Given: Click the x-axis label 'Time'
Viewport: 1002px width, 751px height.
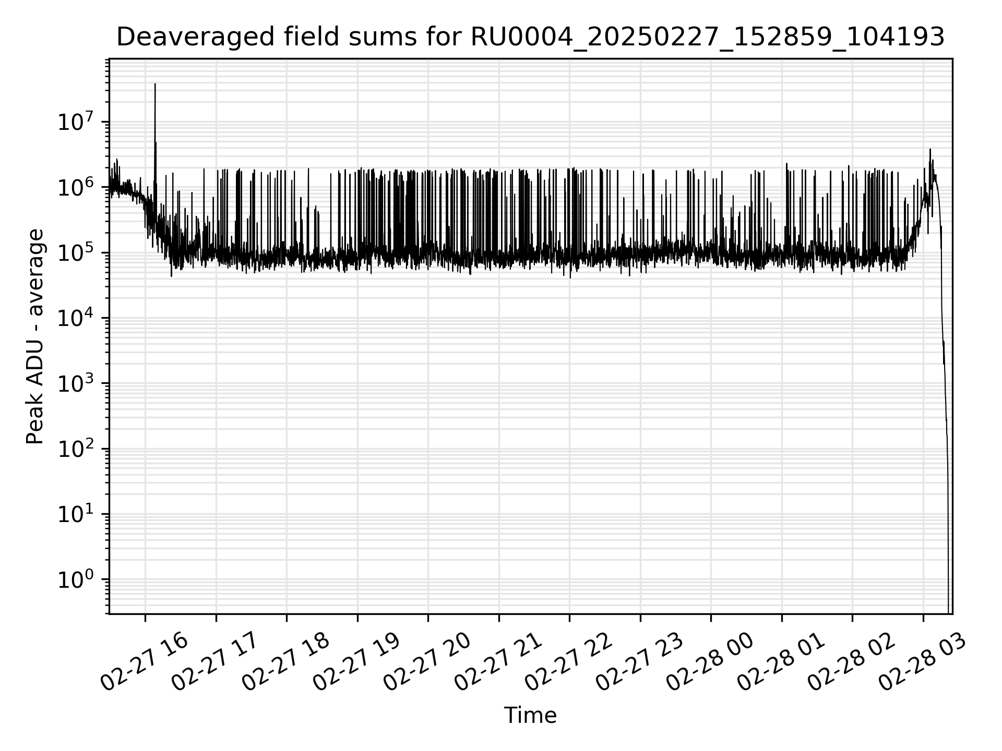Looking at the screenshot, I should 530,716.
